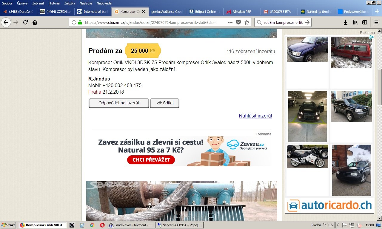Screen dimensions: 382x229
Task: Show the library bookmarks icon
Action: (x=355, y=22)
